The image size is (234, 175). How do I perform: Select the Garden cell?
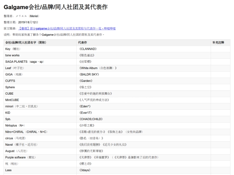(143, 81)
